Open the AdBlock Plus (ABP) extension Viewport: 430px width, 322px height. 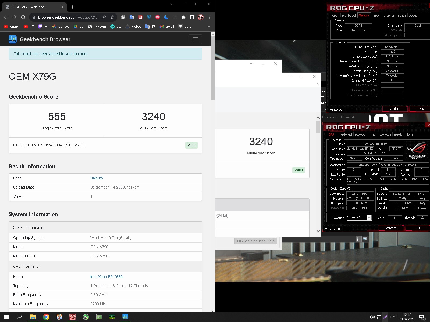(x=158, y=17)
